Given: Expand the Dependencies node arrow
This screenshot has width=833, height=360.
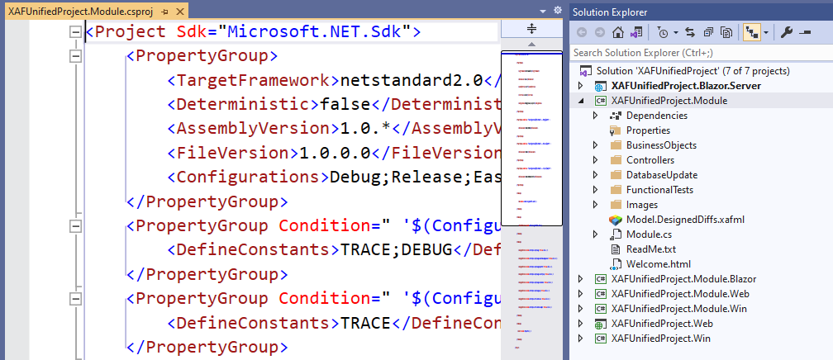Looking at the screenshot, I should (x=596, y=116).
